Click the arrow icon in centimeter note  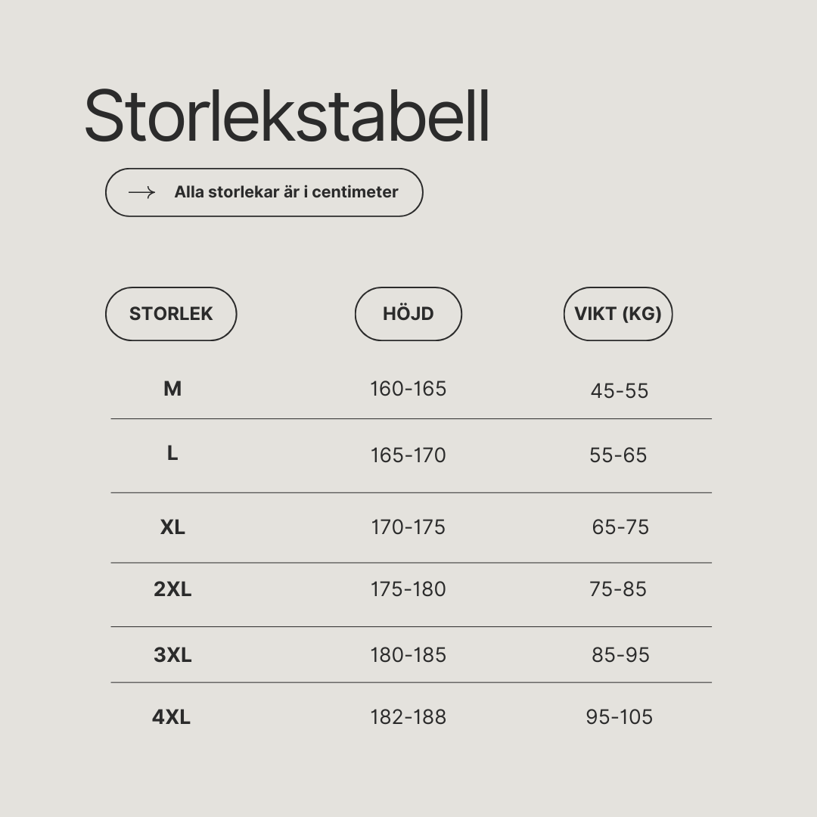click(x=141, y=192)
